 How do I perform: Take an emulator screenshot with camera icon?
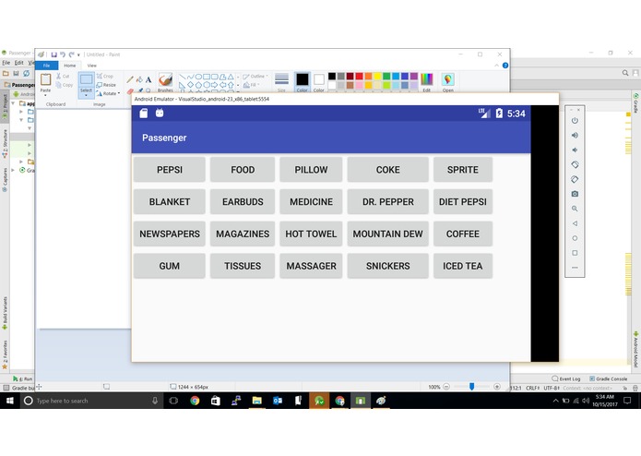pyautogui.click(x=575, y=194)
